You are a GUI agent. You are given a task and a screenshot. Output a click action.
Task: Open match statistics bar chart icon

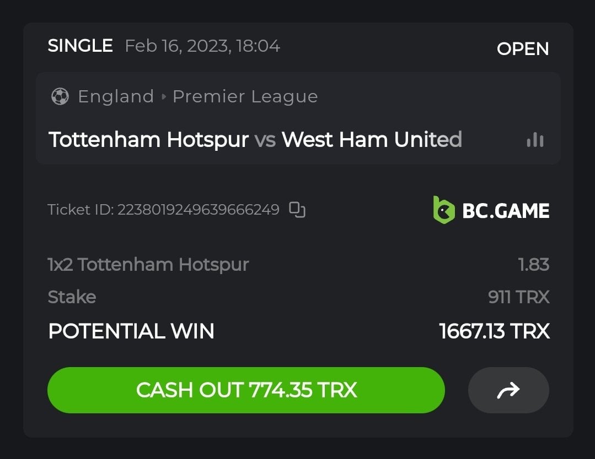pos(535,140)
